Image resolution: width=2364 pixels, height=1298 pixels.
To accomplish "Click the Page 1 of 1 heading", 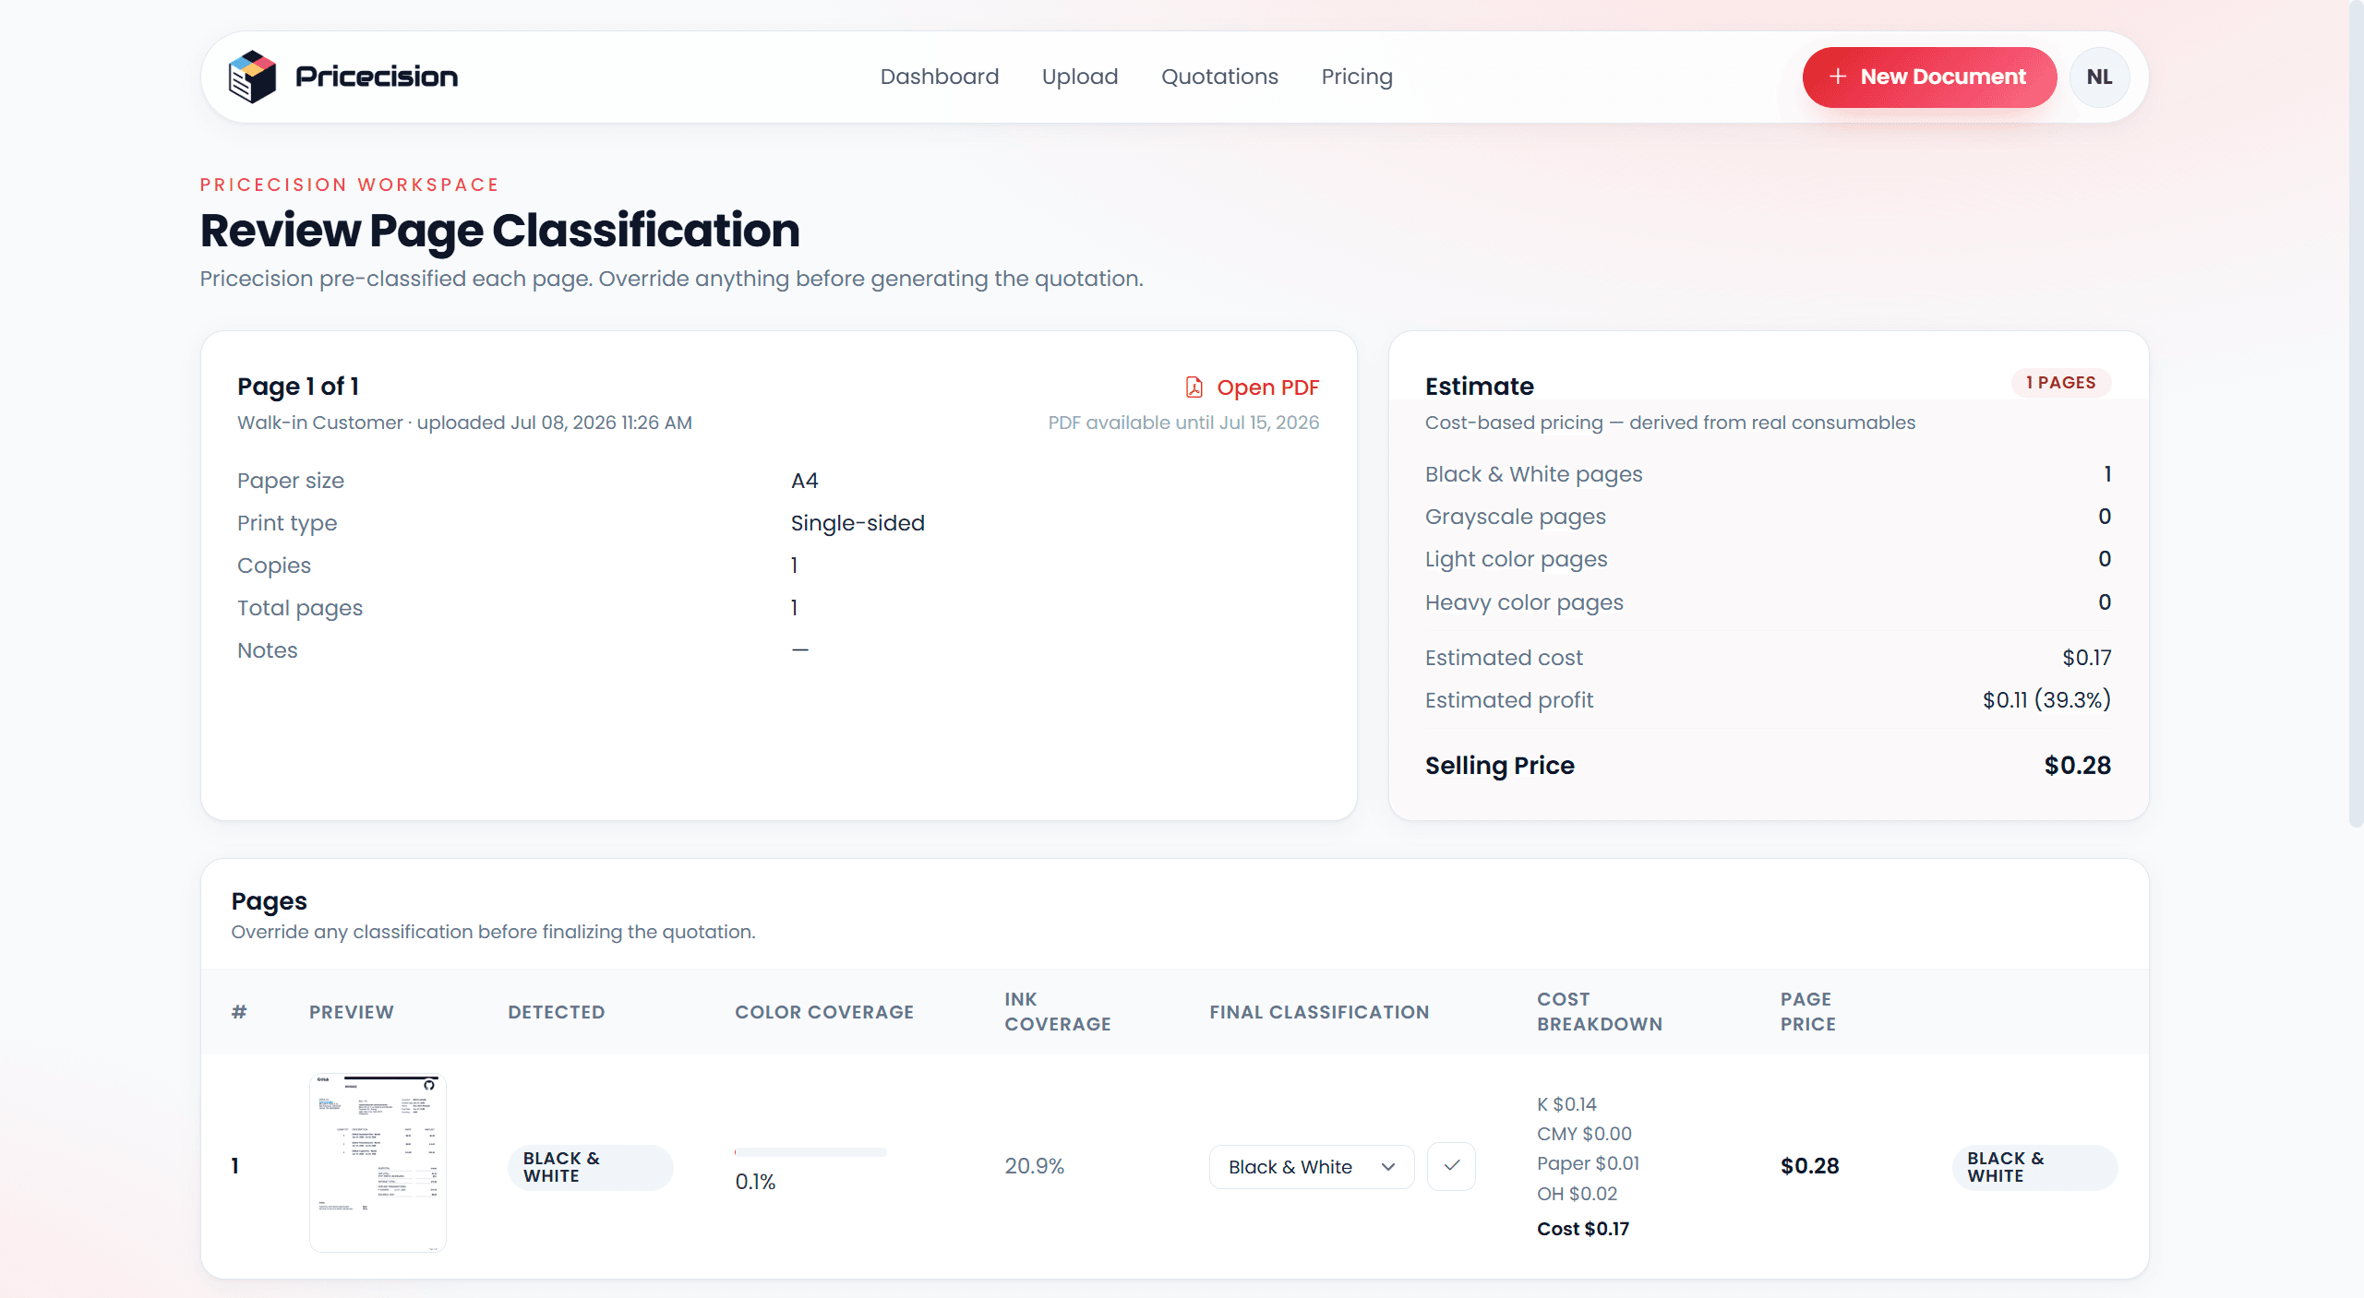I will [297, 387].
